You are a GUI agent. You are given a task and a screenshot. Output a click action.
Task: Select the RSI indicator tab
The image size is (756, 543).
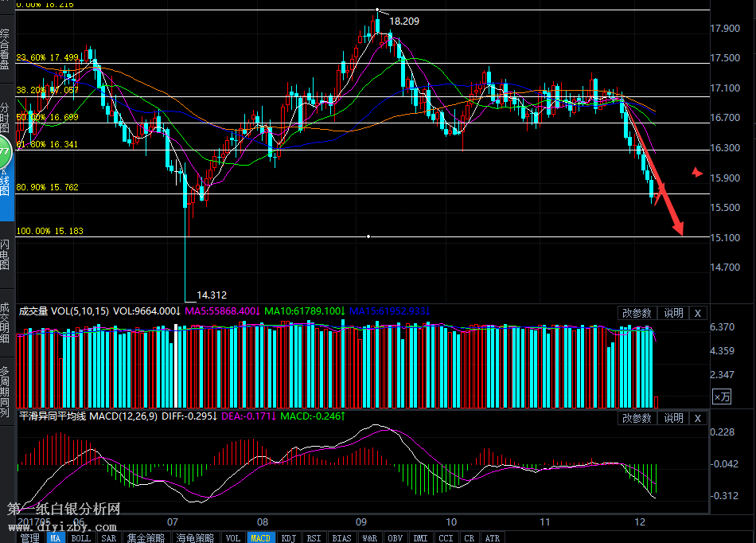314,537
